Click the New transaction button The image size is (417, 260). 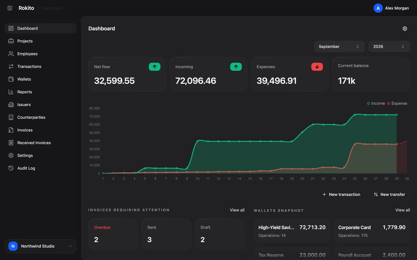(341, 194)
